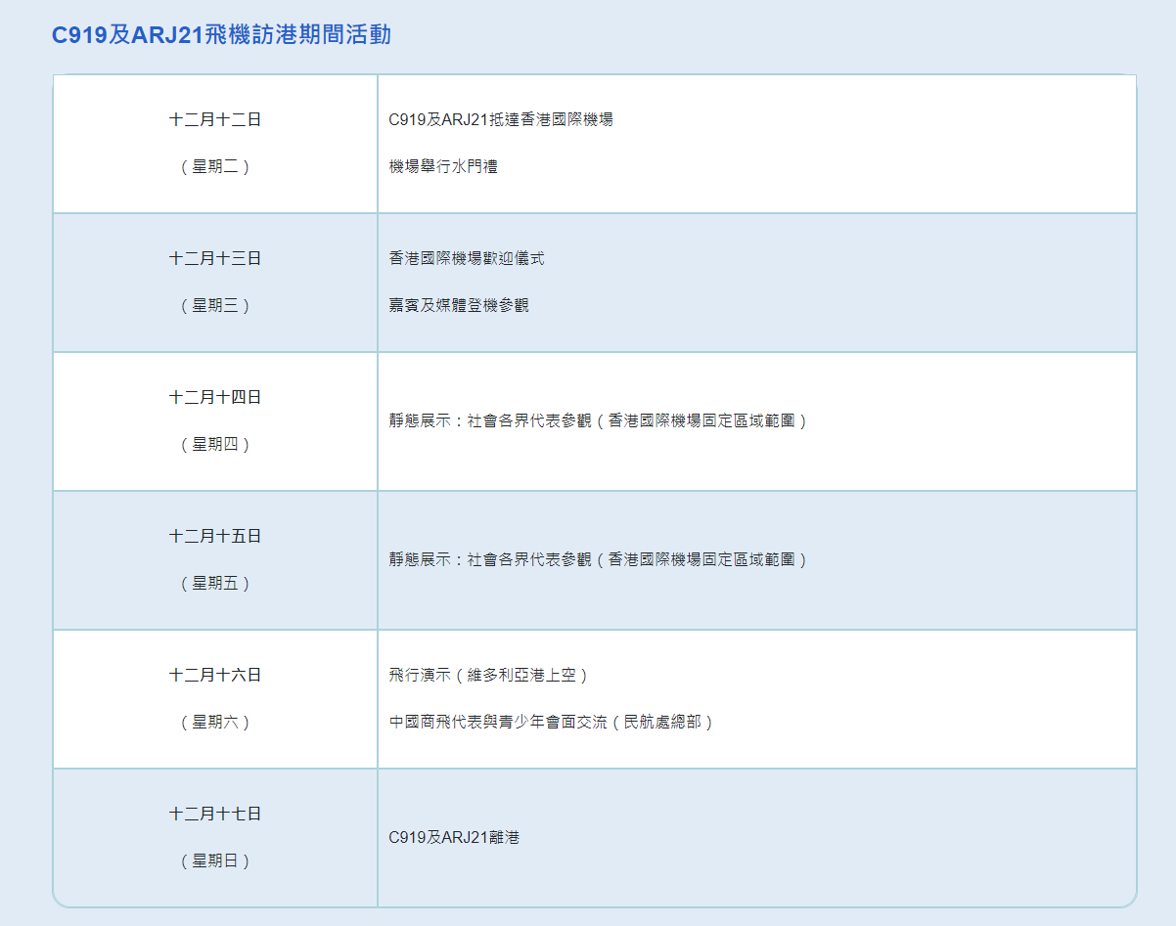This screenshot has height=926, width=1176.
Task: Click the date 十二月十四日
Action: click(215, 398)
